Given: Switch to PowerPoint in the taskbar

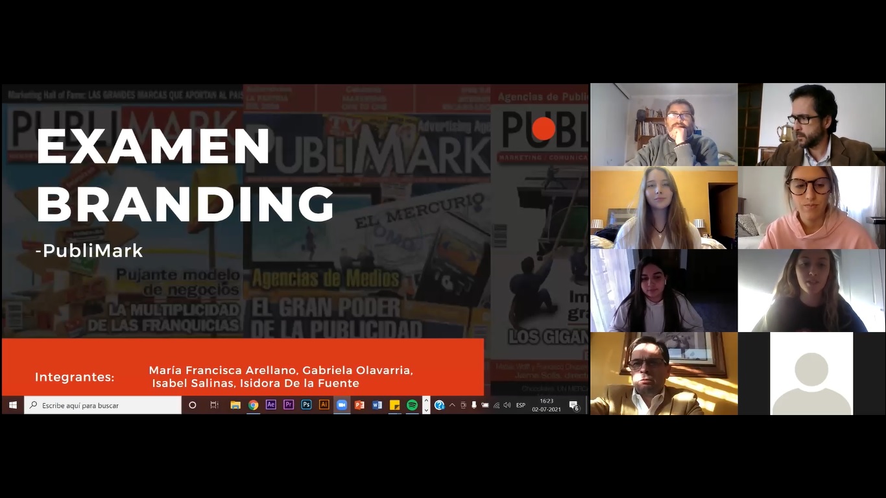Looking at the screenshot, I should (x=359, y=405).
